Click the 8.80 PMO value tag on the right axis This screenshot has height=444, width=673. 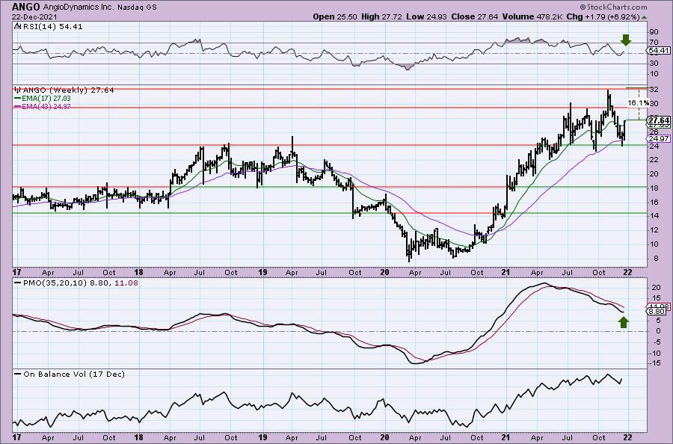click(657, 312)
